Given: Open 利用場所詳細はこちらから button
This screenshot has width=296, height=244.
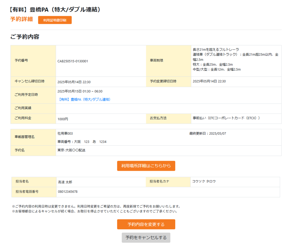Looking at the screenshot, I should (x=146, y=166).
